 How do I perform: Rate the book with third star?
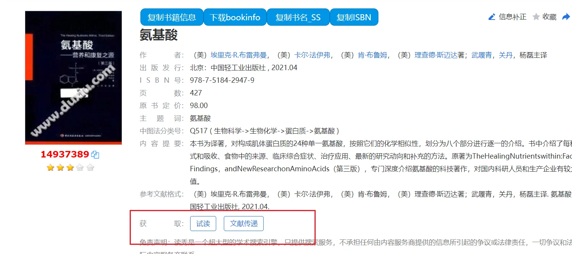(x=70, y=167)
